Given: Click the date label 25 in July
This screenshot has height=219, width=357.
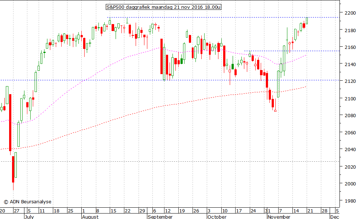Looking at the screenshot, I should click(71, 211).
